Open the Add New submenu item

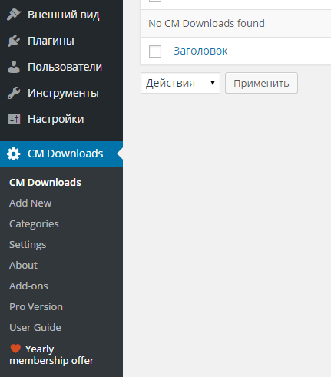pos(31,203)
